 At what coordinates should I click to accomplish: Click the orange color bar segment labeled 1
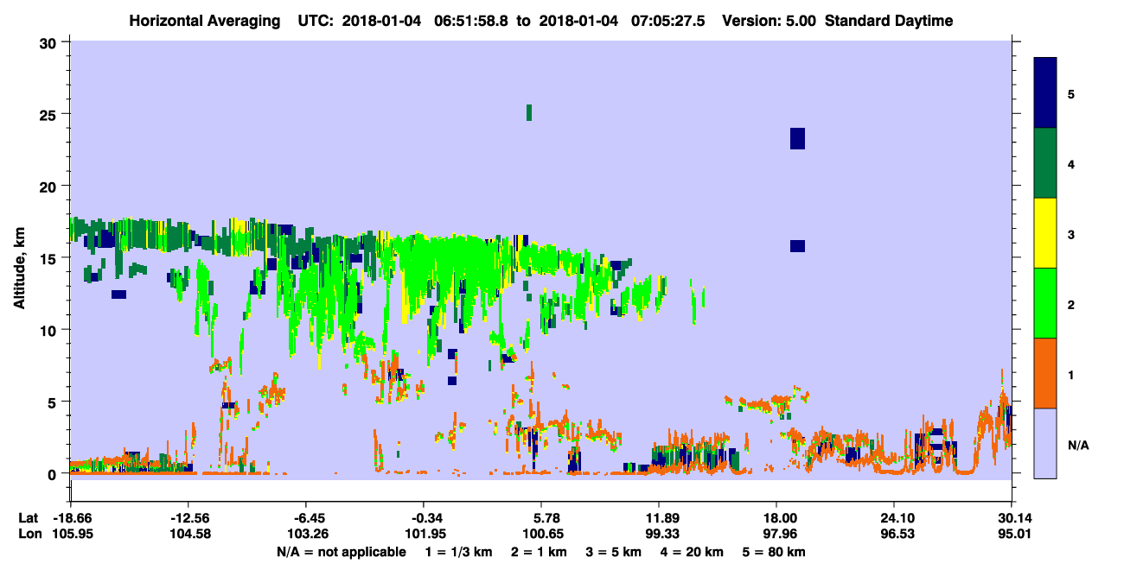click(x=1045, y=372)
